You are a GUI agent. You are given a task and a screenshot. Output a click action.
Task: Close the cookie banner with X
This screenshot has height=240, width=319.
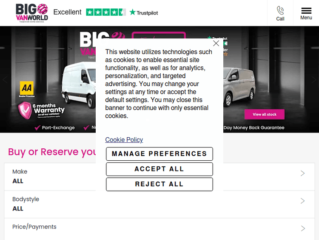click(x=216, y=43)
